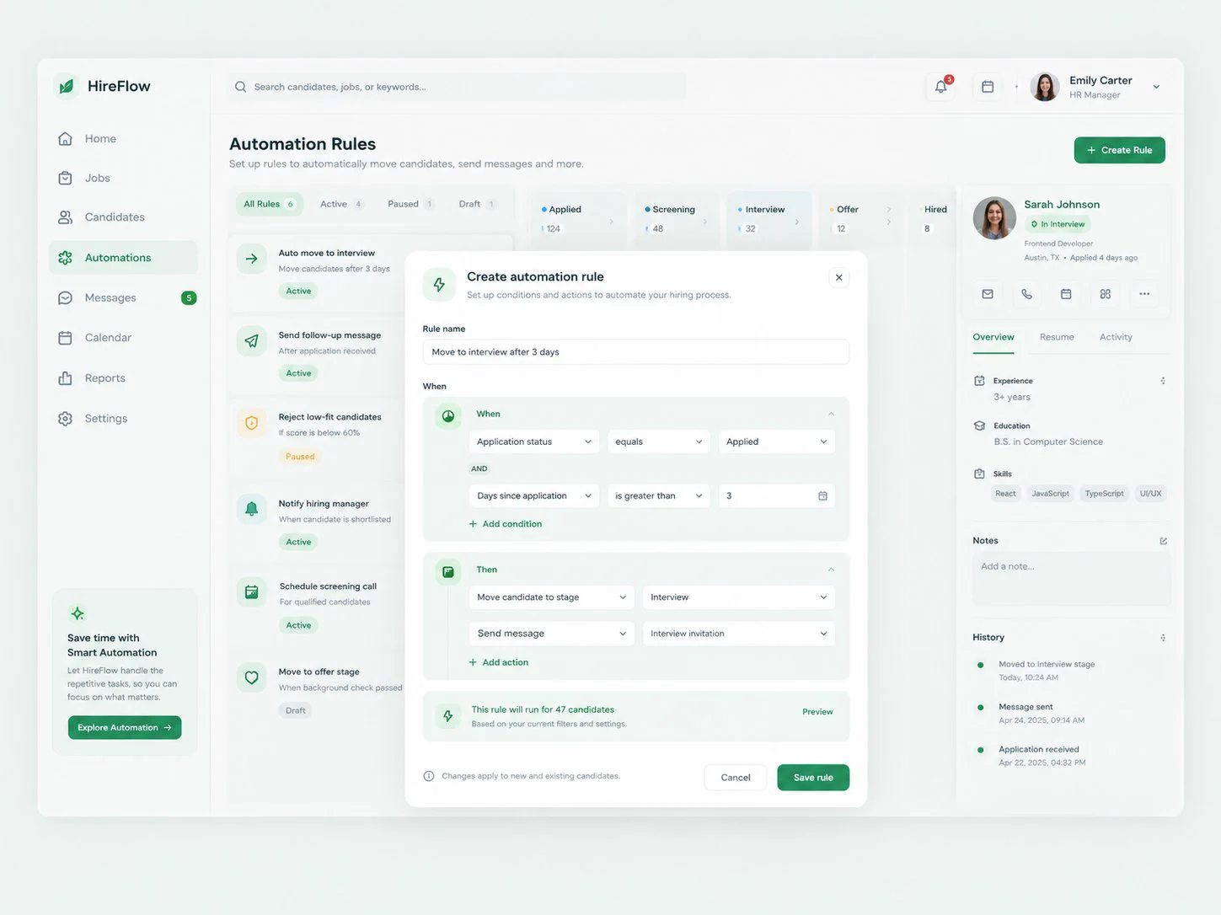
Task: Open the notifications bell
Action: pyautogui.click(x=941, y=86)
